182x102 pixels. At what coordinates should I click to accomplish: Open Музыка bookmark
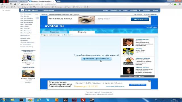point(78,7)
